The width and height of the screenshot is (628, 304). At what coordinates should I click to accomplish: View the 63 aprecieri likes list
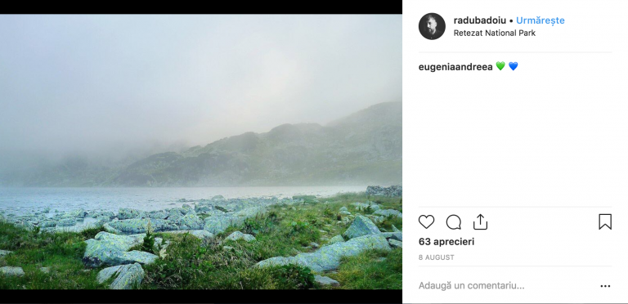(x=446, y=242)
